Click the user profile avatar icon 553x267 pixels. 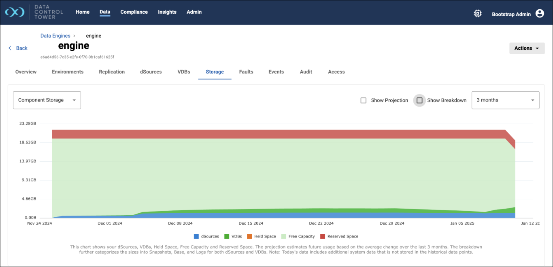(540, 14)
